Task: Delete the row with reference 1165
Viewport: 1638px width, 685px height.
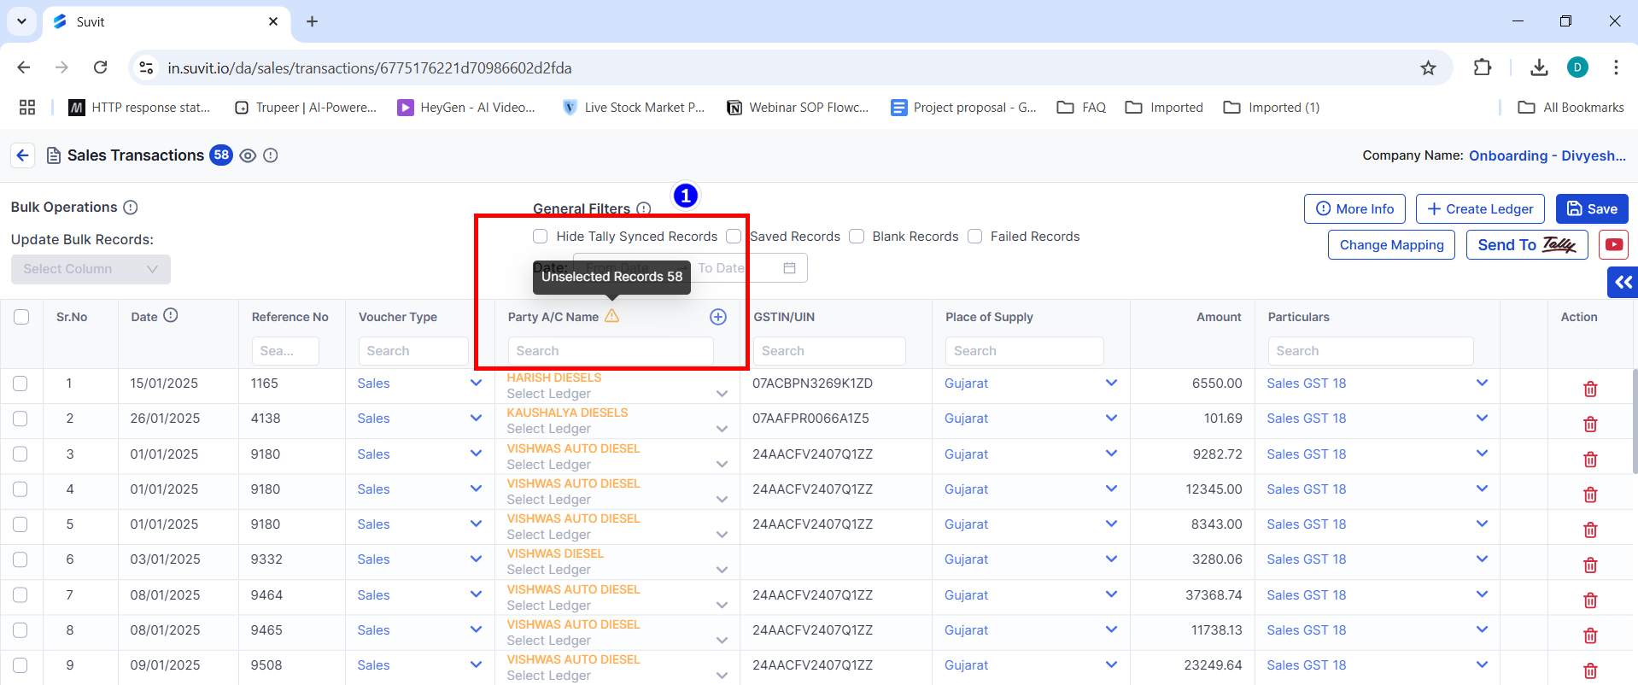Action: click(1590, 389)
